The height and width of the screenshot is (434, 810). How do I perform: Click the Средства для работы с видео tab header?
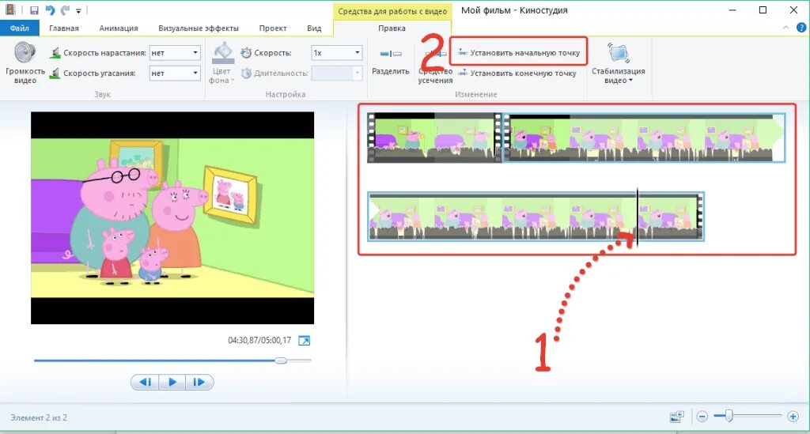392,11
